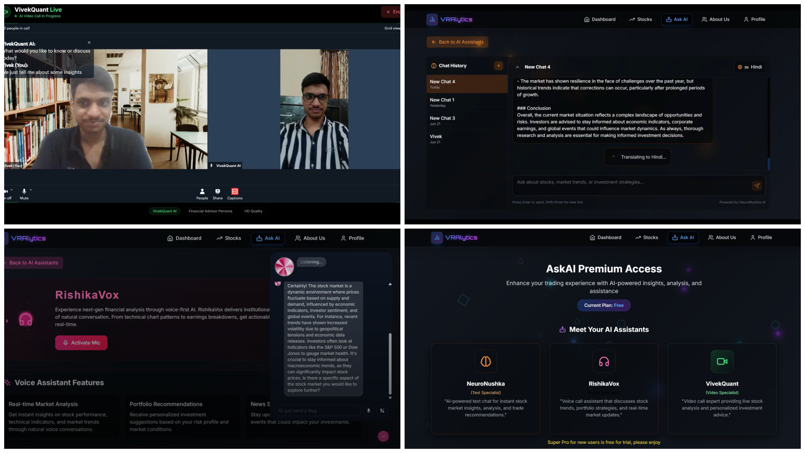Viewport: 805px width, 453px height.
Task: Close the caption overlay in video call
Action: pos(89,43)
